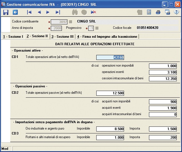Click the Progressivo field
Image resolution: width=182 pixels, height=152 pixels.
[x=91, y=28]
